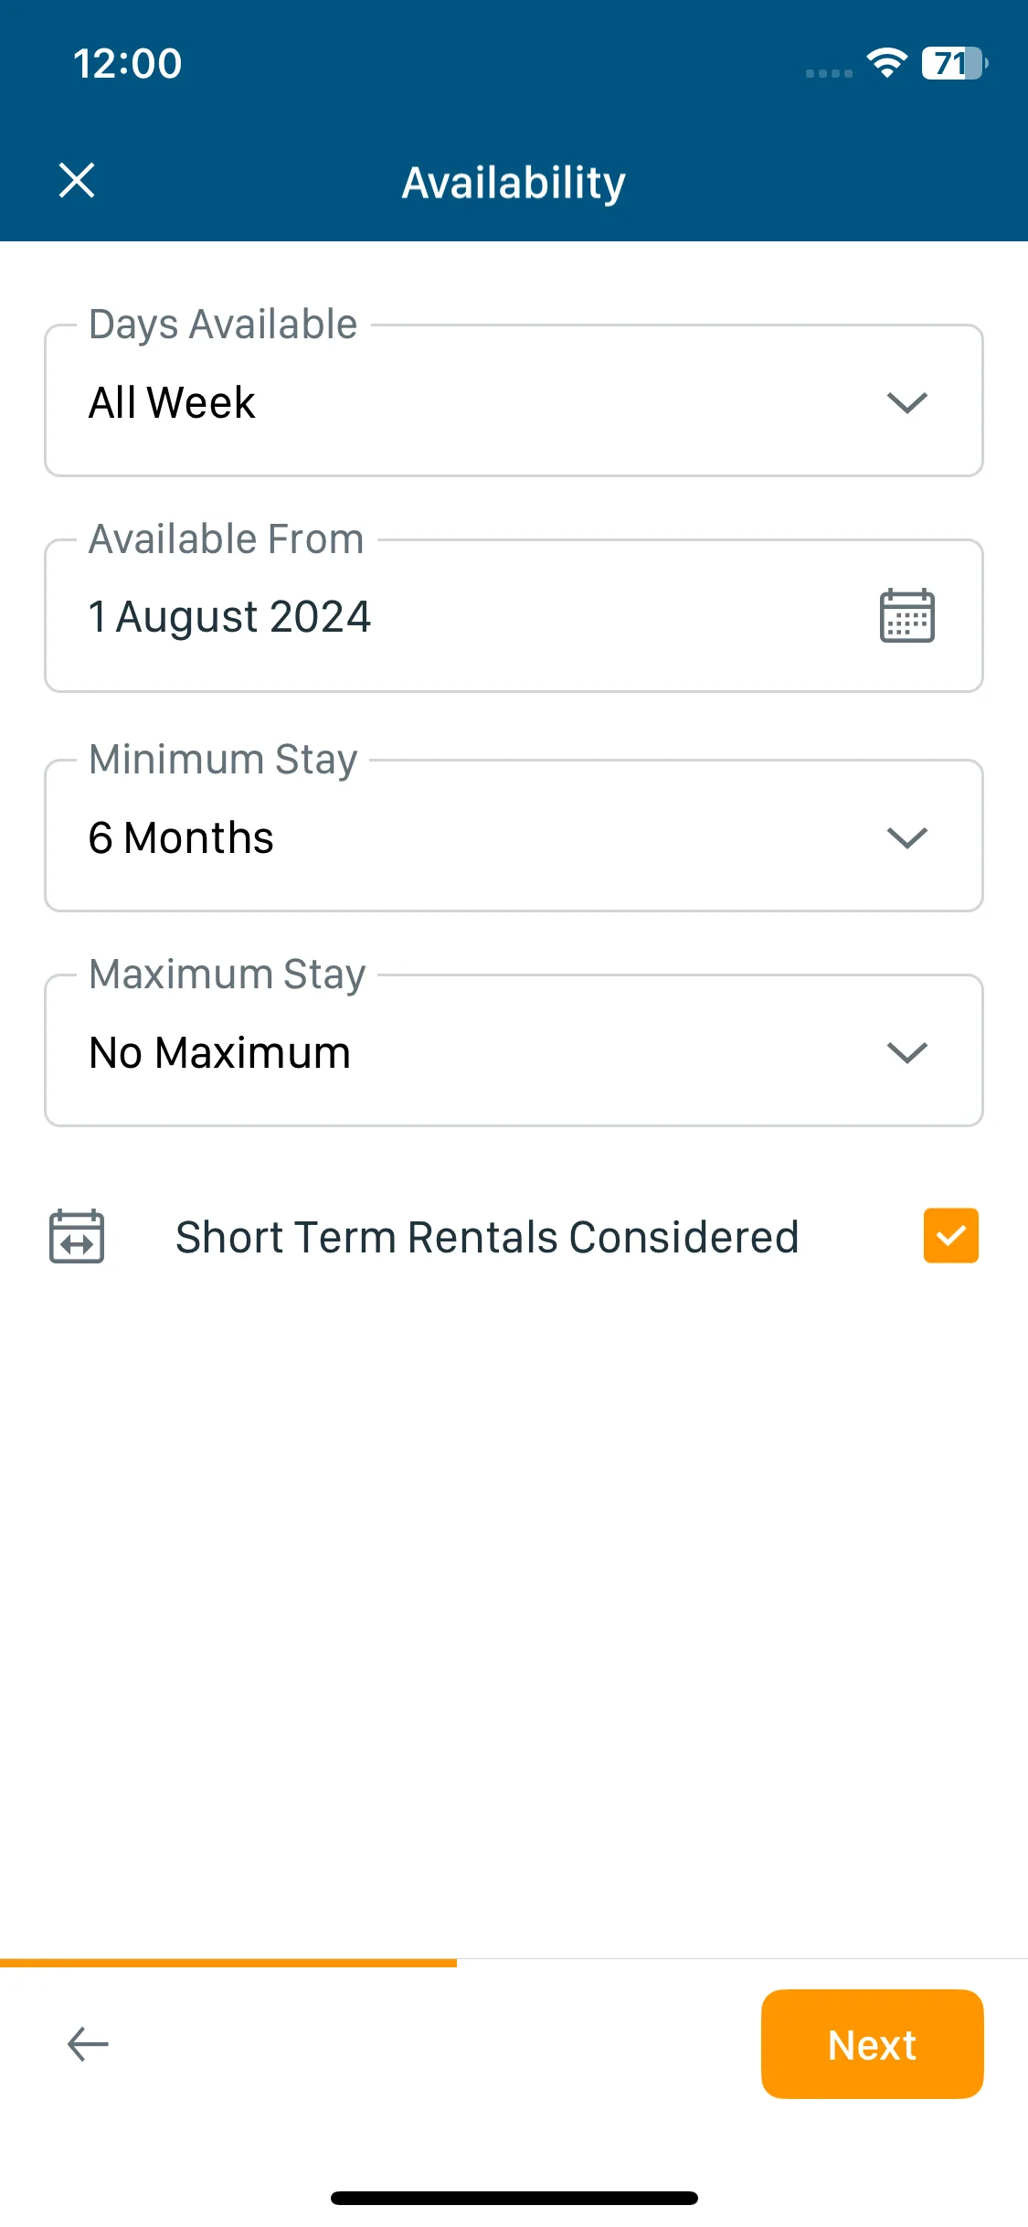The width and height of the screenshot is (1028, 2227).
Task: Uncheck Short Term Rentals Considered checkbox
Action: [x=950, y=1235]
